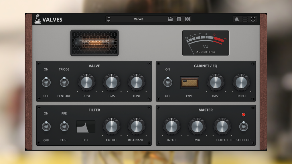Click the Bias knob
Screen dimensions: 292x164
point(112,82)
